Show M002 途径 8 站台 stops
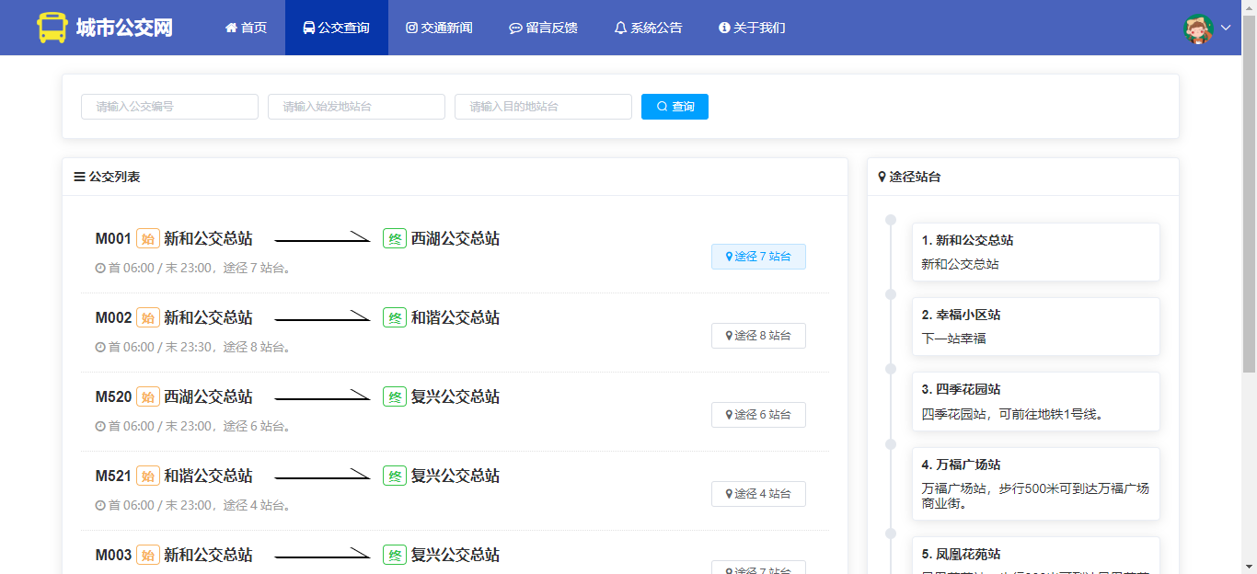 point(758,336)
